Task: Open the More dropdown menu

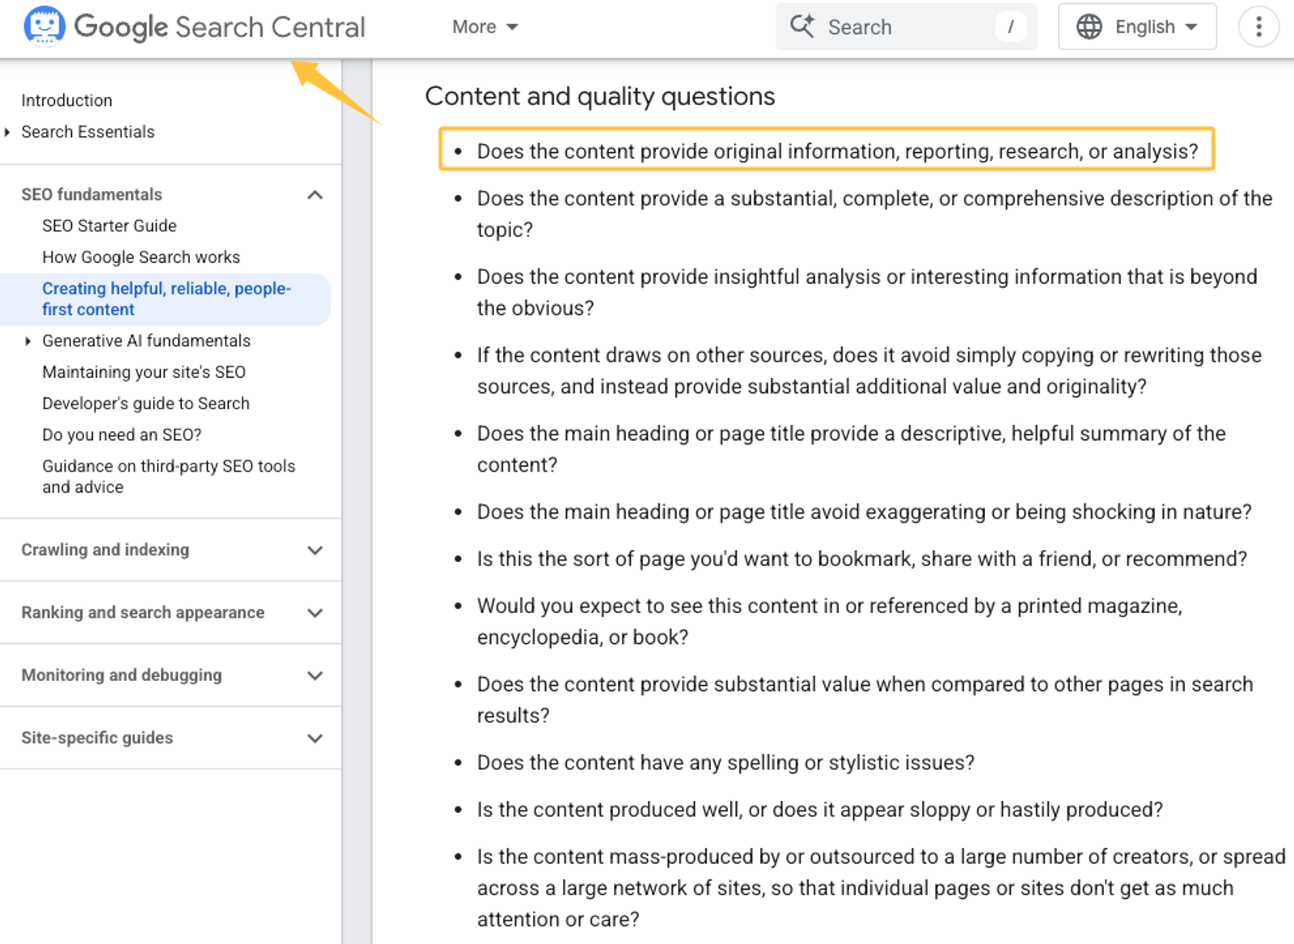Action: pyautogui.click(x=484, y=27)
